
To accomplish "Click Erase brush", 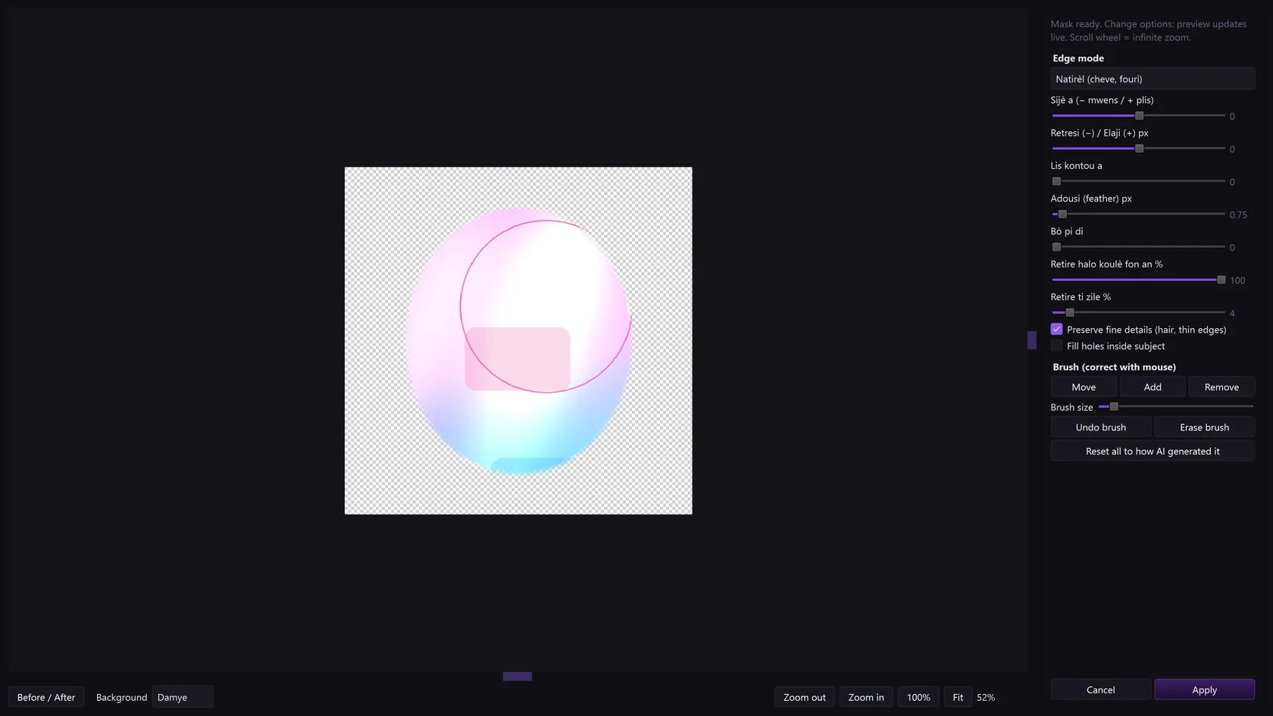I will click(x=1204, y=427).
